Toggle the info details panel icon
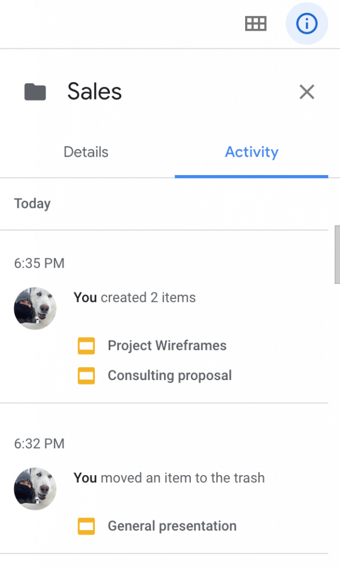 pos(307,23)
